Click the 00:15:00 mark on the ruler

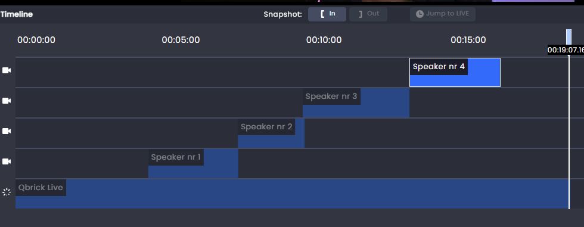coord(468,40)
